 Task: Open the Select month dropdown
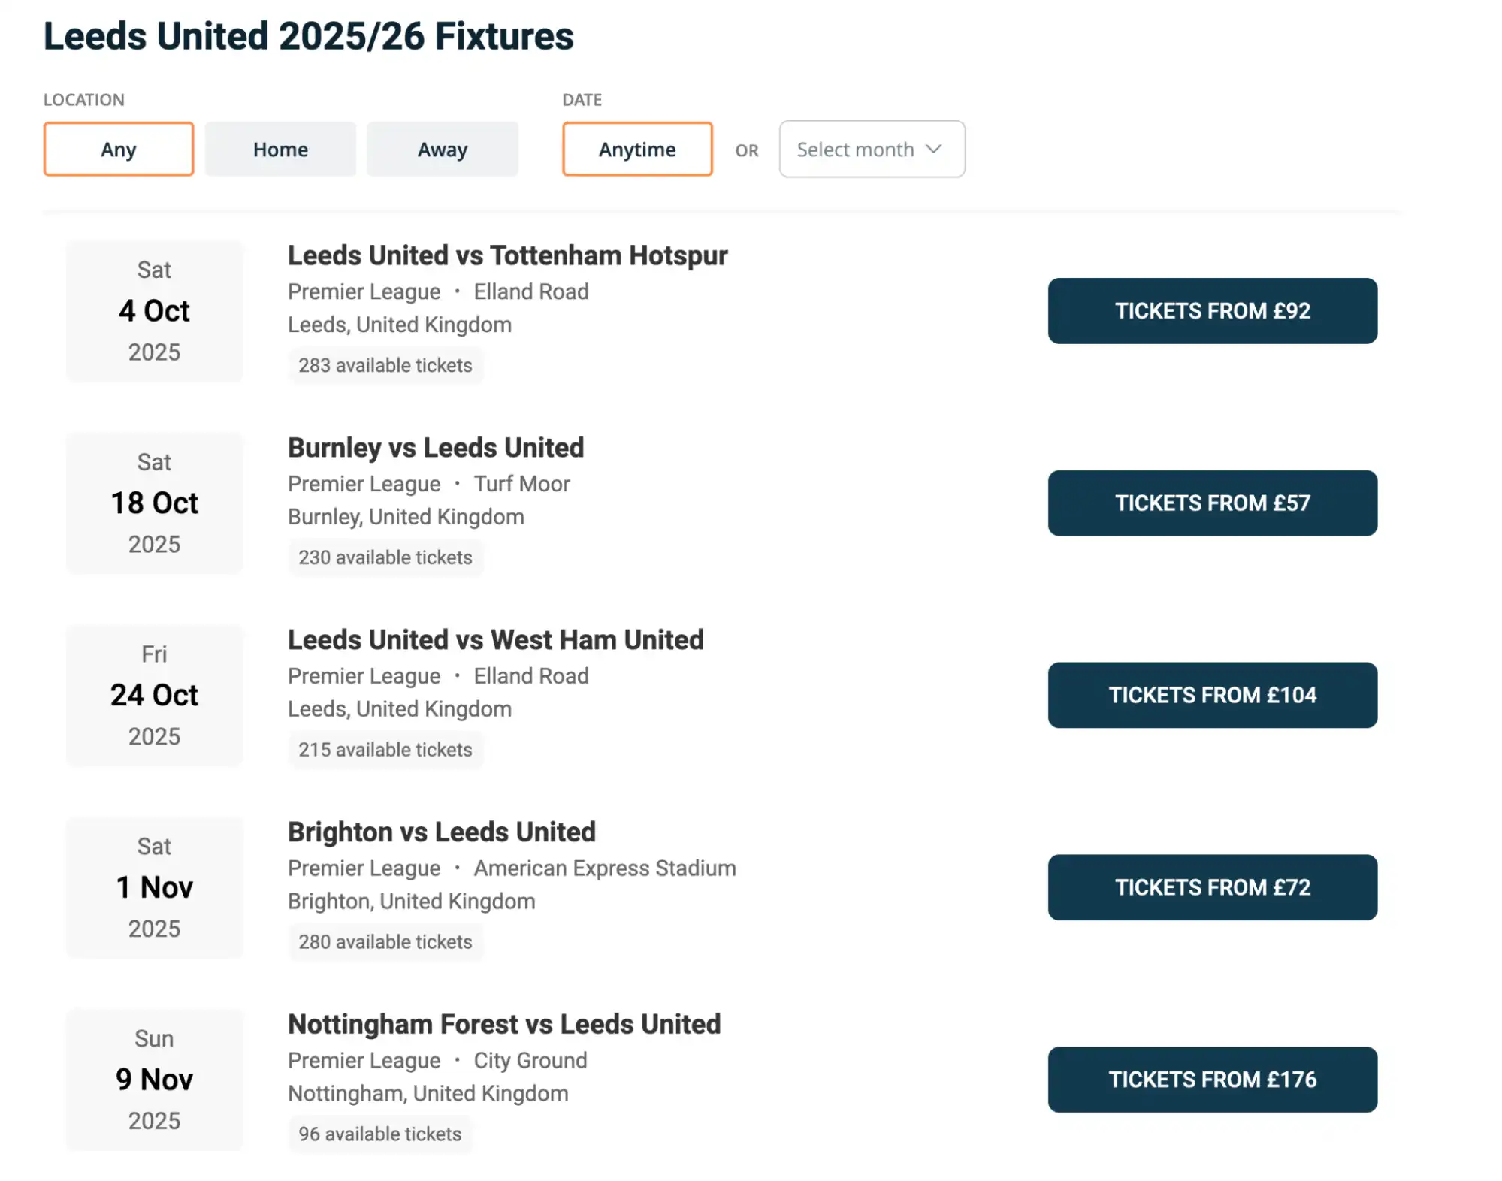[871, 149]
